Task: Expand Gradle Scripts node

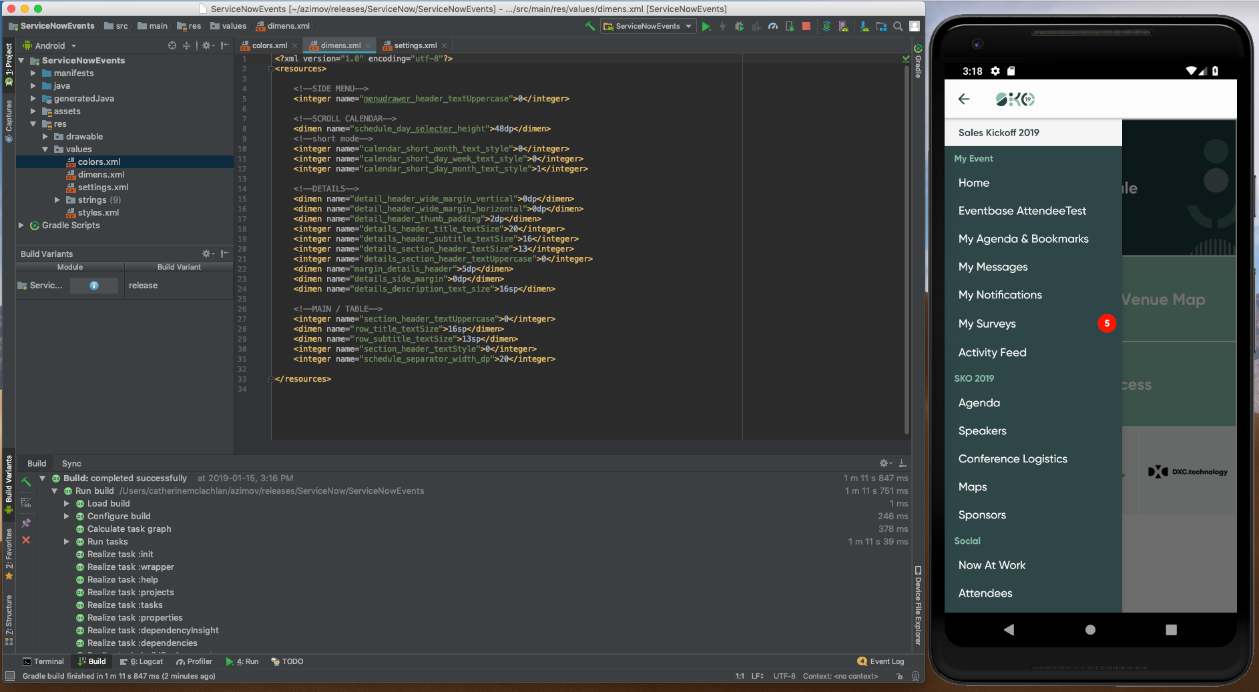Action: tap(21, 226)
